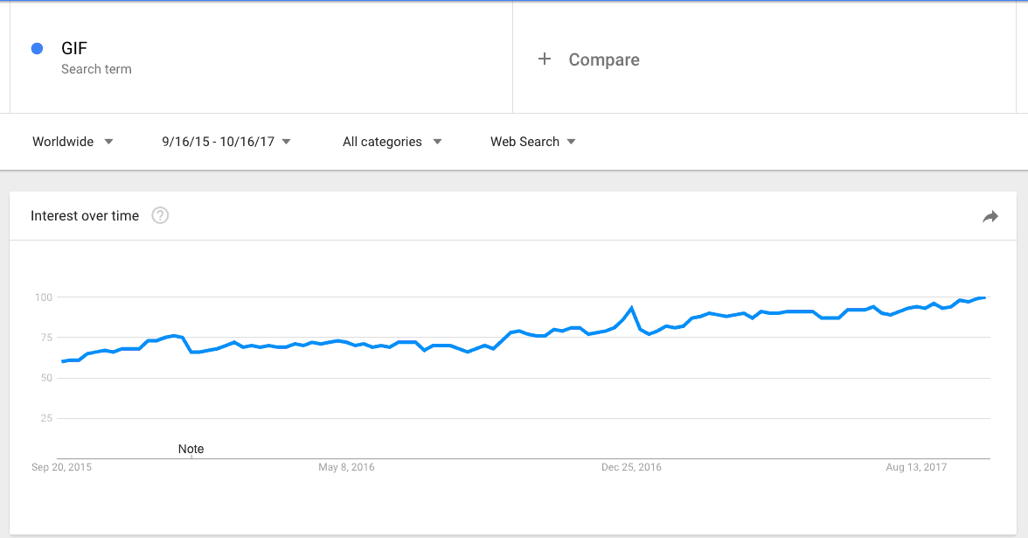Screen dimensions: 1028x538
Task: Open the 9/16/15 - 10/16/17 date range selector
Action: [x=226, y=141]
